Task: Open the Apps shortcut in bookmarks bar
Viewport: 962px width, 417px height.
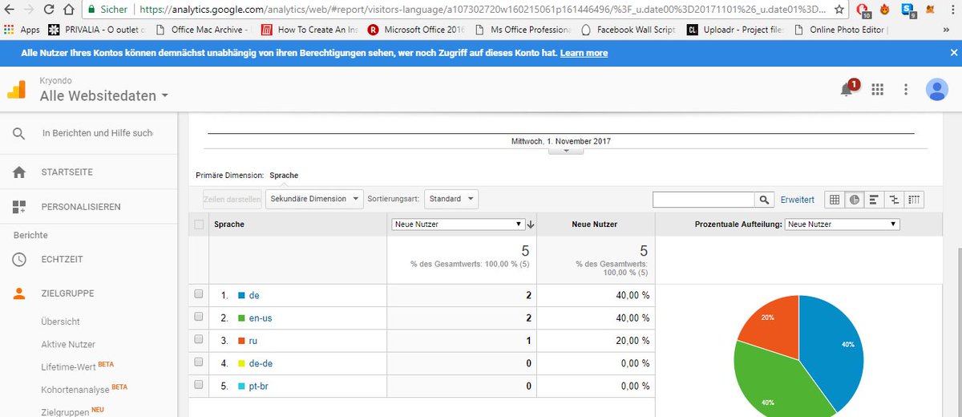Action: click(22, 30)
